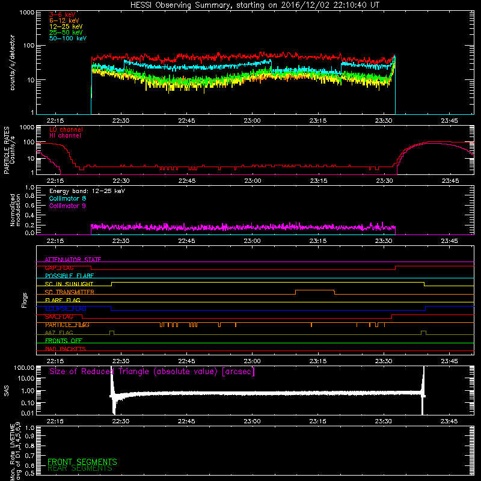Click the SAA_FLAG label

click(x=59, y=317)
